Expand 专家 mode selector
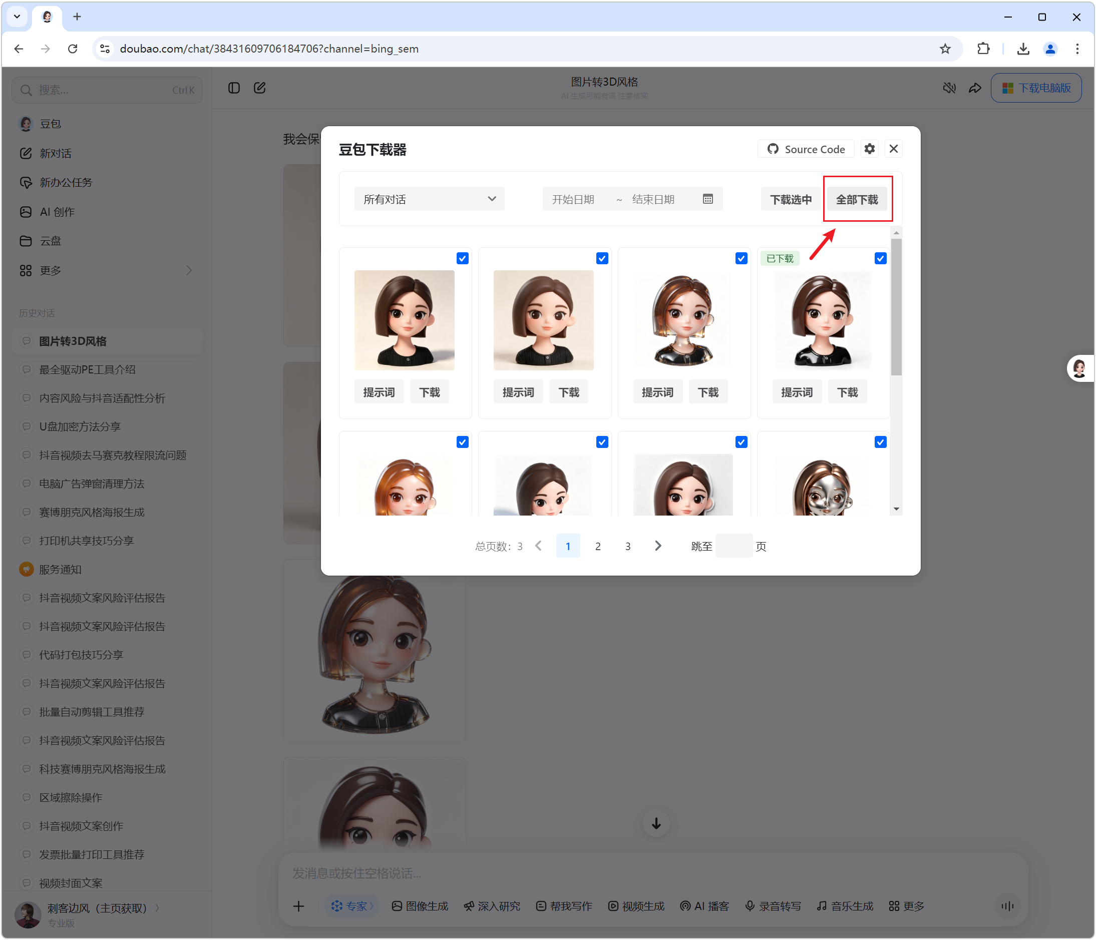Viewport: 1096px width, 940px height. point(352,906)
